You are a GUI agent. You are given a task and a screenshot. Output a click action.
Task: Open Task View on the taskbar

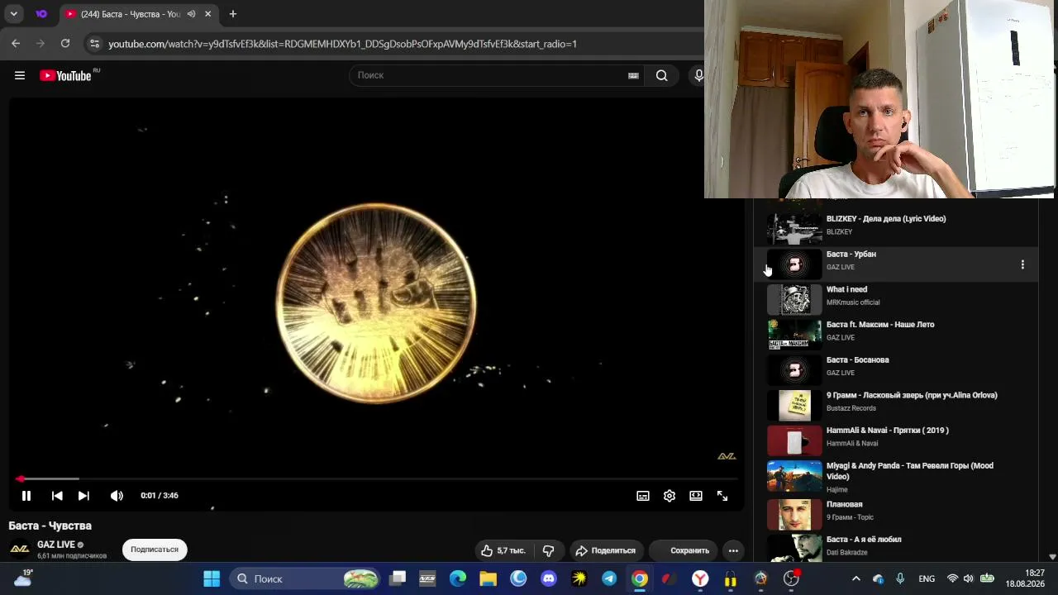pos(398,579)
